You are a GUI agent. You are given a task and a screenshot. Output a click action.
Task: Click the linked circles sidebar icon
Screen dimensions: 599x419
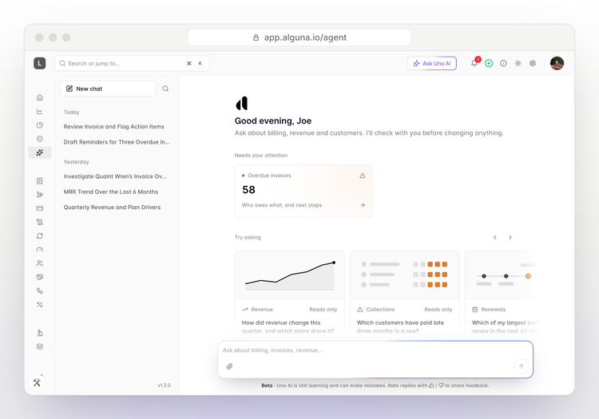pos(40,291)
